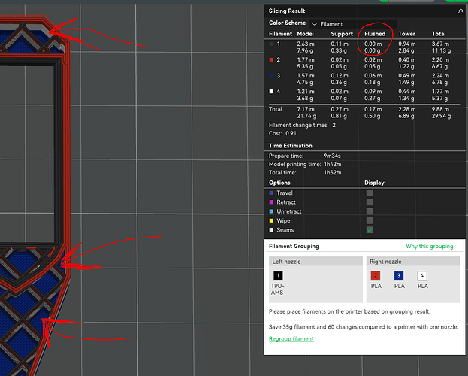Click the Wipe yellow legend swatch
Image resolution: width=468 pixels, height=376 pixels.
271,221
